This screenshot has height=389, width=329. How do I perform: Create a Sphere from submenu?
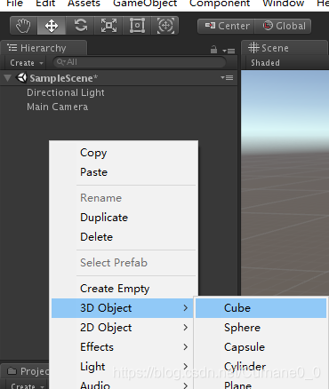(261, 328)
